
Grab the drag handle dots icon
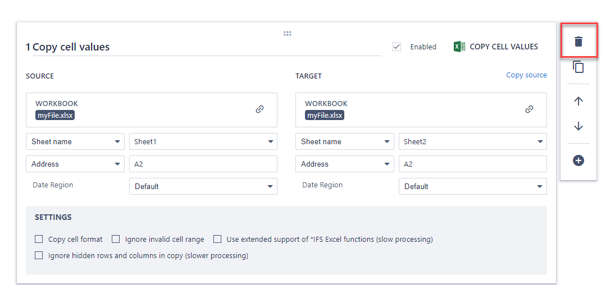pyautogui.click(x=287, y=34)
